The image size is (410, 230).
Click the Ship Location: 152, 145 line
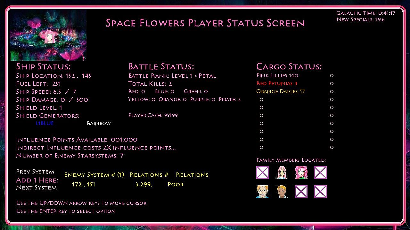(x=54, y=76)
